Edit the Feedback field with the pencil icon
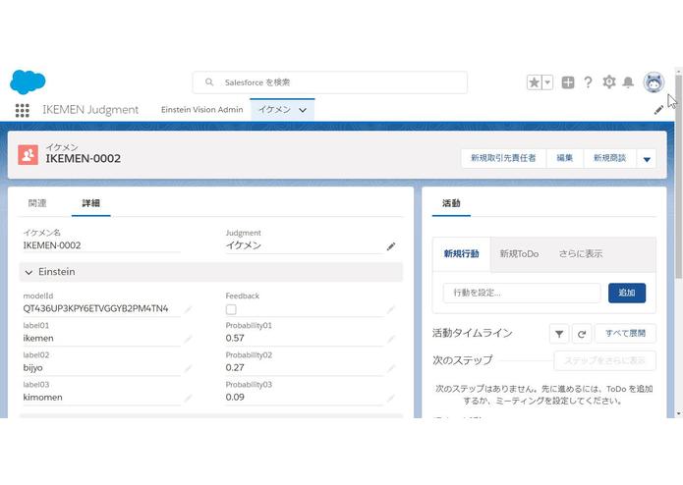Screen dimensions: 683x485 [391, 309]
